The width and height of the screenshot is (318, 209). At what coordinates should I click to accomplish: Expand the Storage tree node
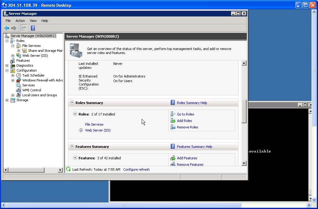(x=7, y=100)
